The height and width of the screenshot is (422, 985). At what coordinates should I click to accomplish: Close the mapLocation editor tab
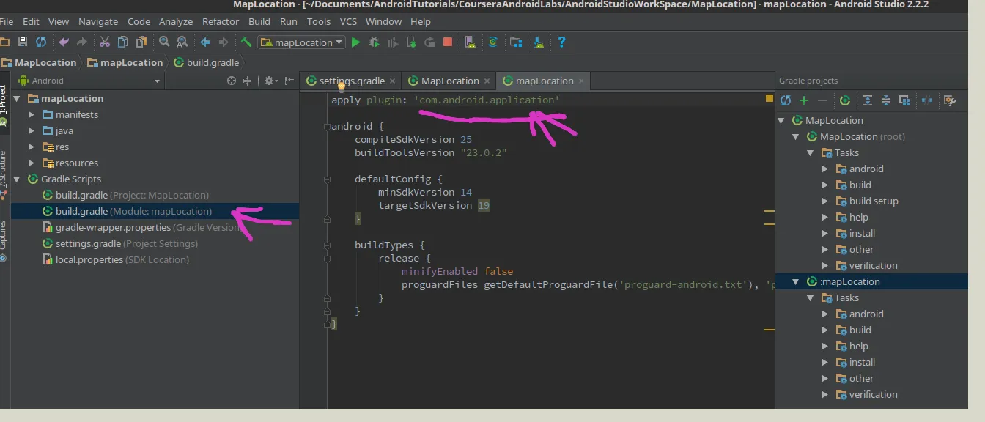tap(581, 81)
